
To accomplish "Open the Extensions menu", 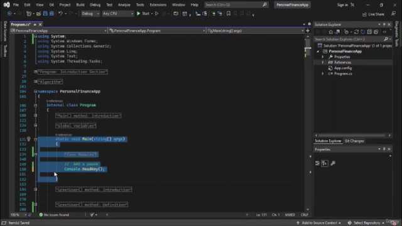I will [x=158, y=5].
